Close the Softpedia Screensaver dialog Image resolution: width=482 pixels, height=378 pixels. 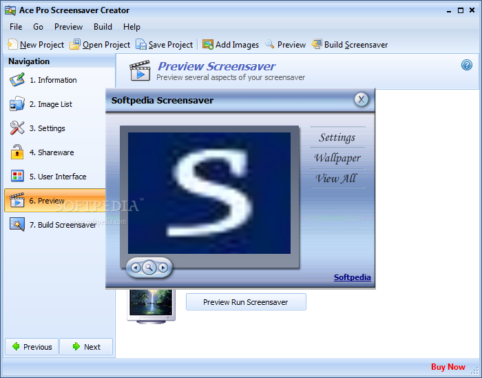(x=361, y=99)
